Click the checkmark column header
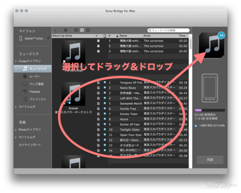241x193 pixels. coord(97,36)
